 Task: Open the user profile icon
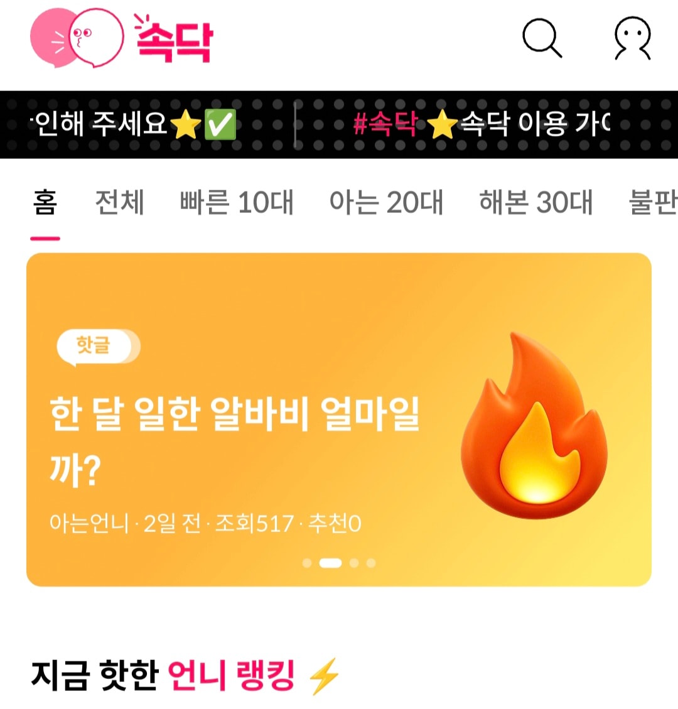coord(632,38)
